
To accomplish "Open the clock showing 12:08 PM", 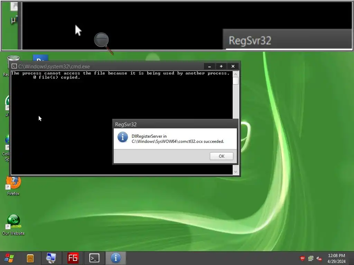I will [x=336, y=256].
